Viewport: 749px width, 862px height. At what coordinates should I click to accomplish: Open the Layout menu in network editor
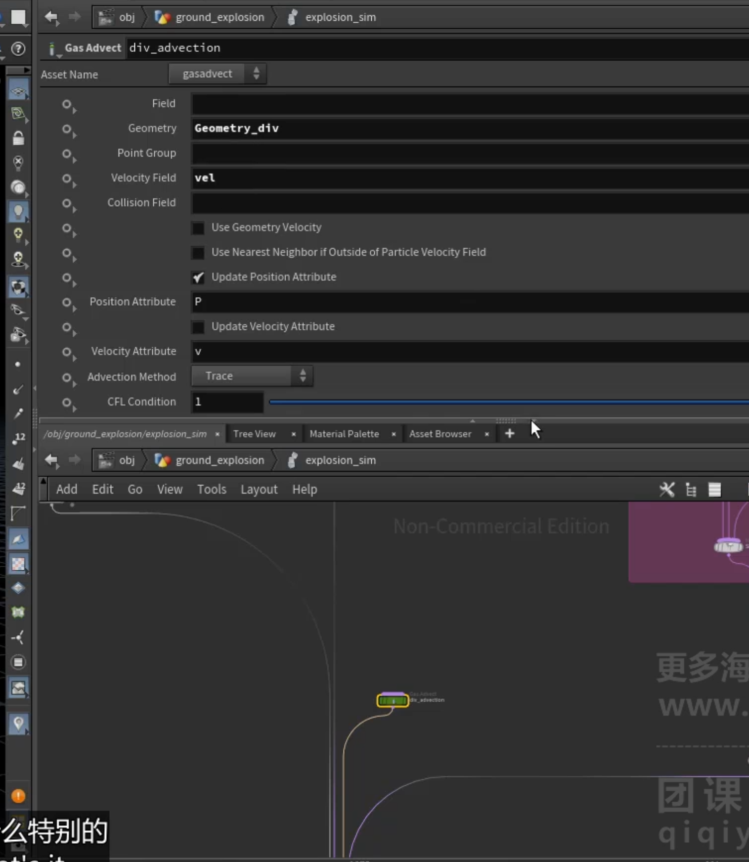pos(259,489)
